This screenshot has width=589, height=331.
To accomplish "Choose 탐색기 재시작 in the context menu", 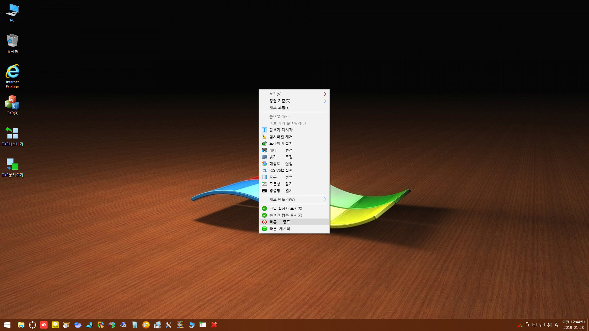I will pos(294,130).
